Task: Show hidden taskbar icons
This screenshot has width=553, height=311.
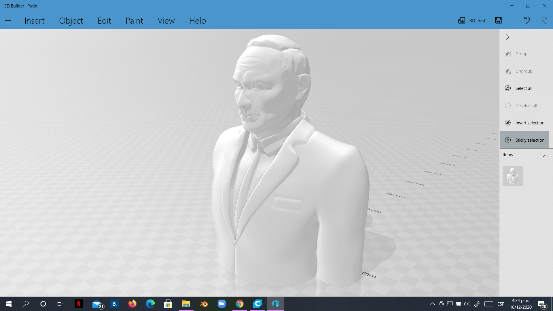Action: pos(433,304)
